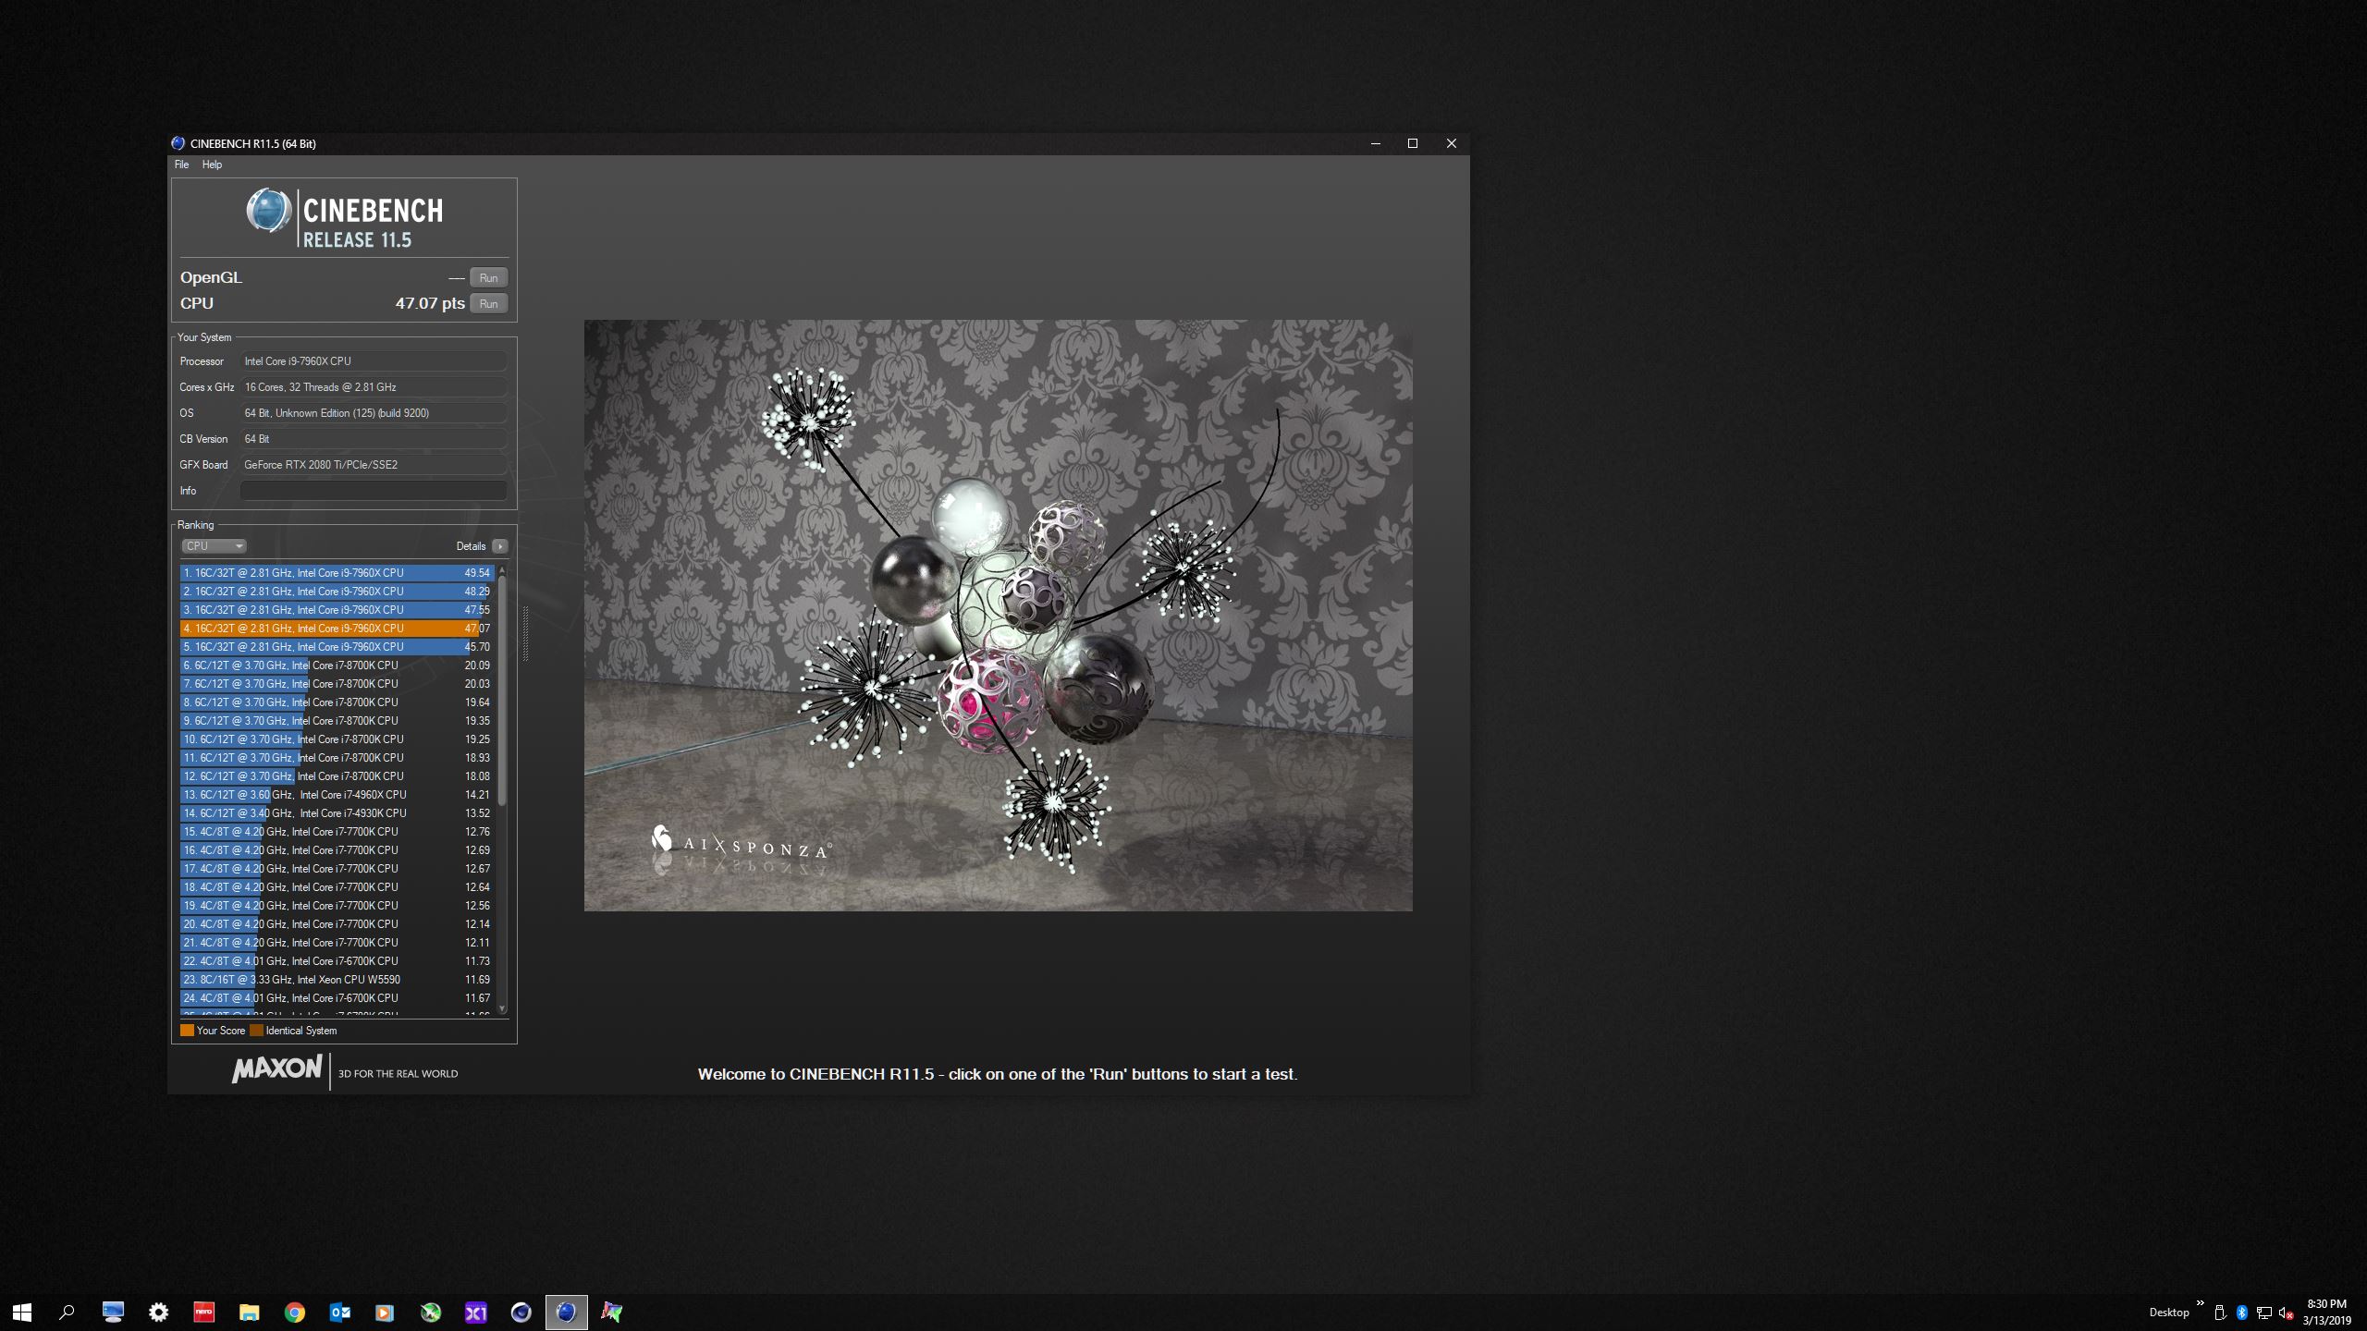Expand the ranking Details arrow
The width and height of the screenshot is (2367, 1331).
pos(500,546)
